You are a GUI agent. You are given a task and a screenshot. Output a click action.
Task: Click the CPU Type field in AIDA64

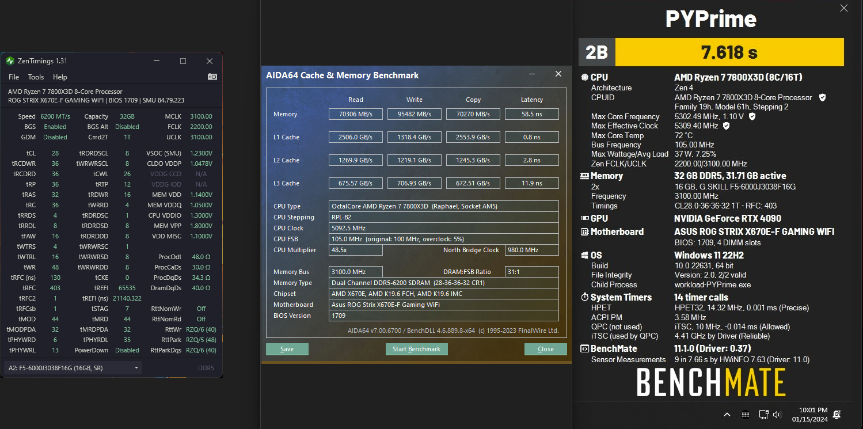[444, 206]
